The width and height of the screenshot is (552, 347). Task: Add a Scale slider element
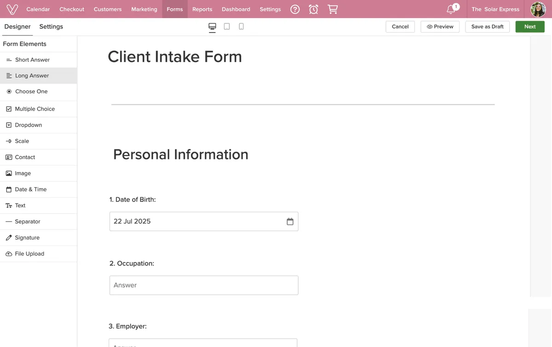[x=22, y=141]
